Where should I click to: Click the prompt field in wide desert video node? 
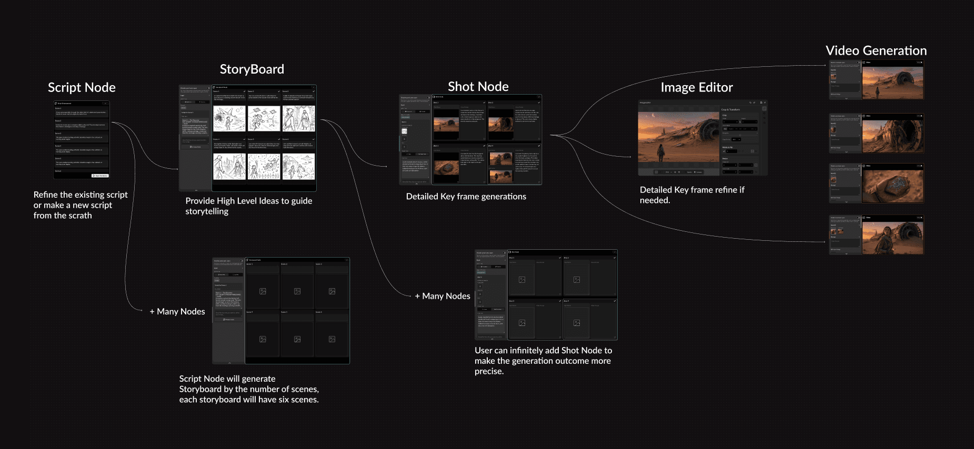pos(845,88)
